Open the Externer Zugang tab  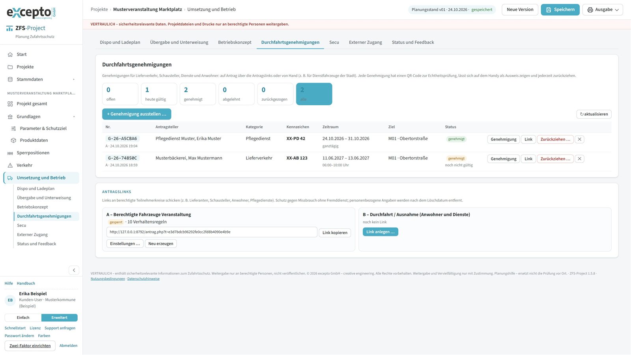(365, 42)
